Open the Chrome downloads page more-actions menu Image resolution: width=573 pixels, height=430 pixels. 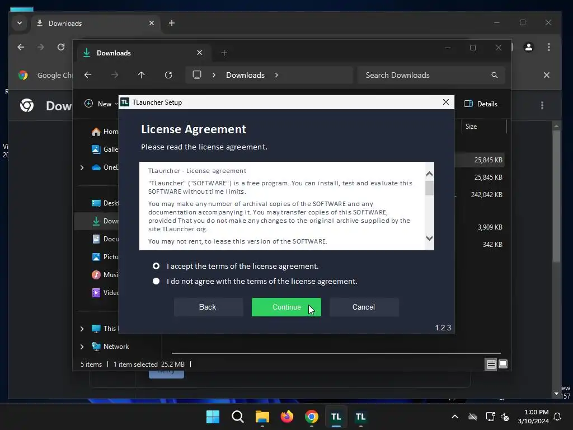542,105
